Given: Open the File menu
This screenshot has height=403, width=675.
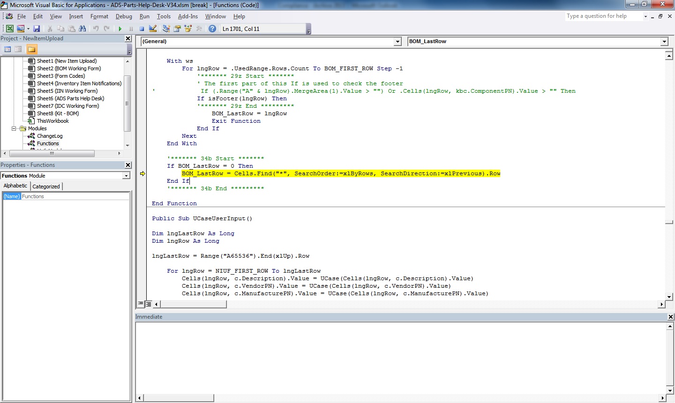Looking at the screenshot, I should coord(22,16).
